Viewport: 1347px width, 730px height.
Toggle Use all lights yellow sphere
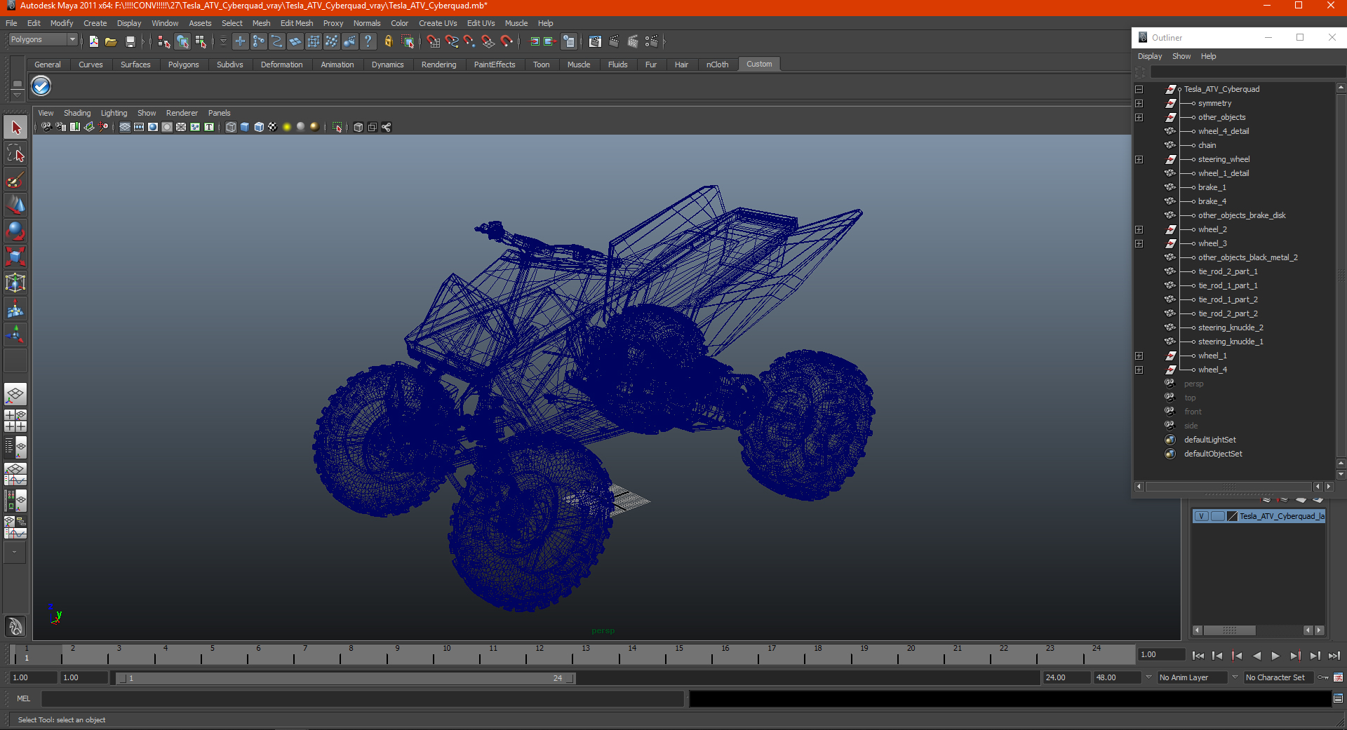pyautogui.click(x=287, y=127)
